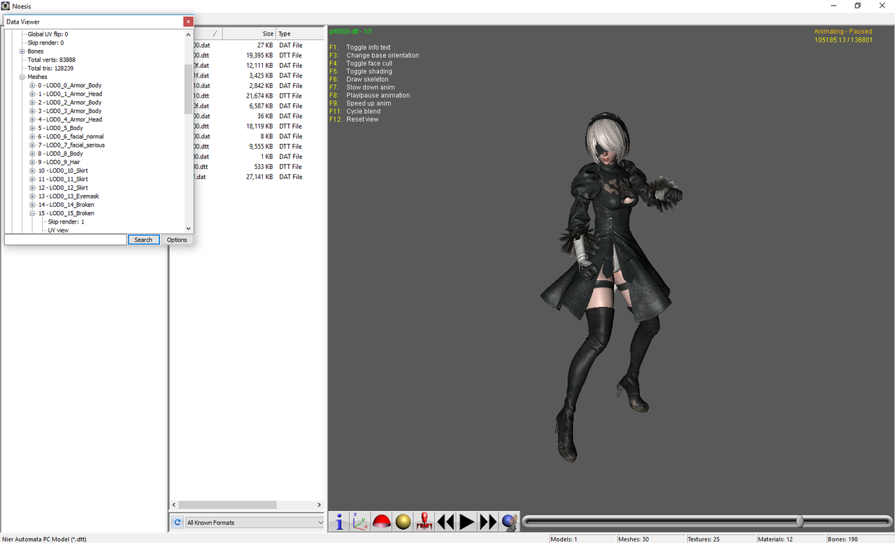Image resolution: width=895 pixels, height=543 pixels.
Task: Open the All Known Formats dropdown
Action: pyautogui.click(x=255, y=523)
